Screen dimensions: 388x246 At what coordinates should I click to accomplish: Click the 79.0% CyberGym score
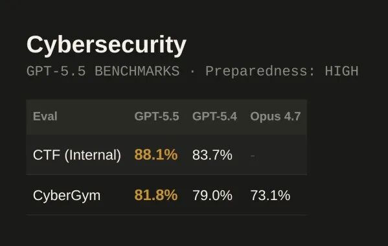click(x=212, y=195)
